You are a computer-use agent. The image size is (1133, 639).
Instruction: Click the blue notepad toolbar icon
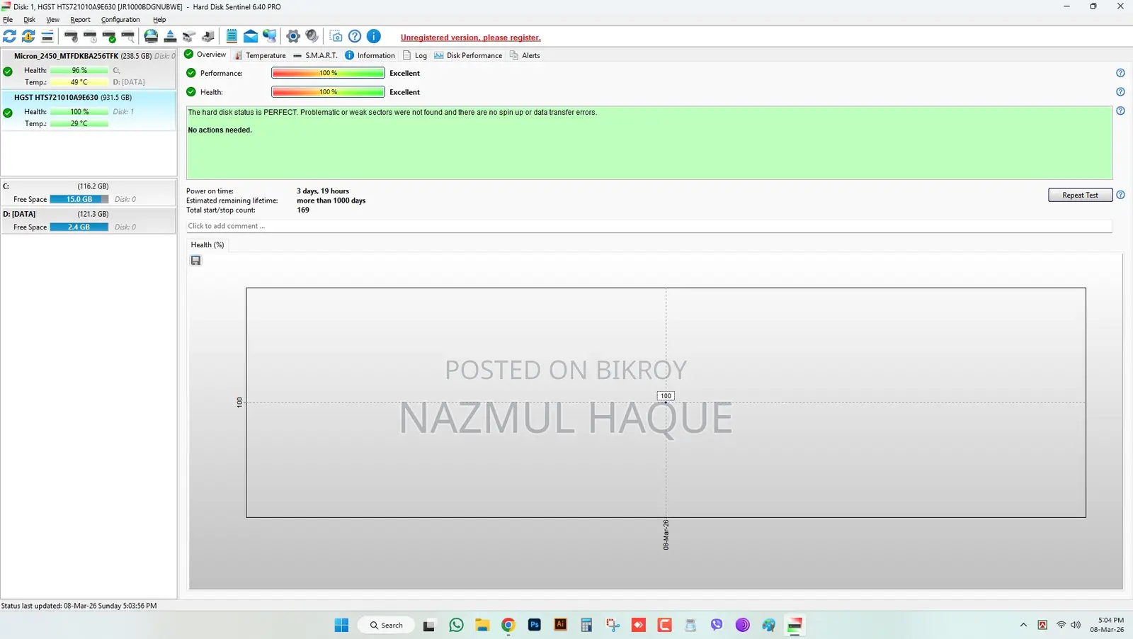[x=232, y=36]
